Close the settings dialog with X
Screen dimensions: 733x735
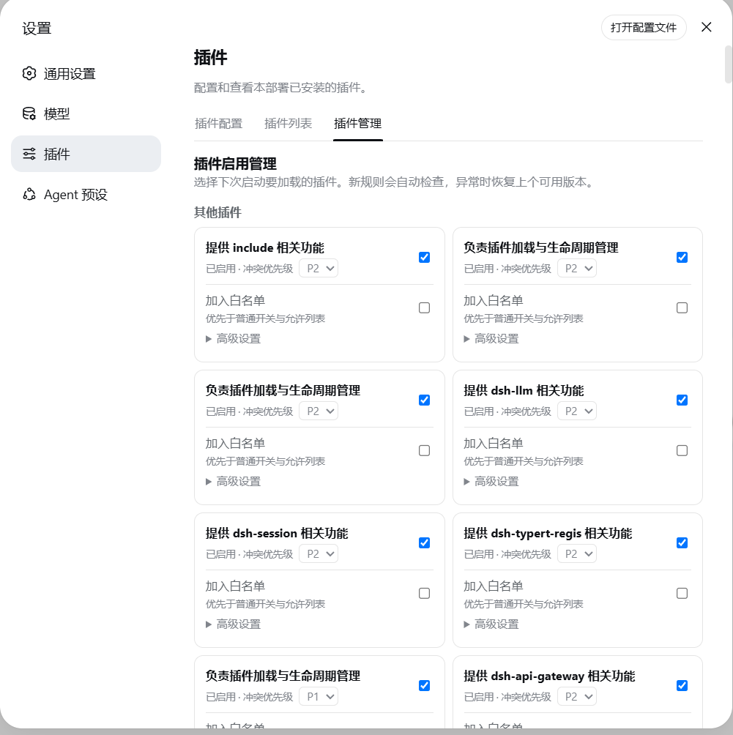click(x=706, y=27)
